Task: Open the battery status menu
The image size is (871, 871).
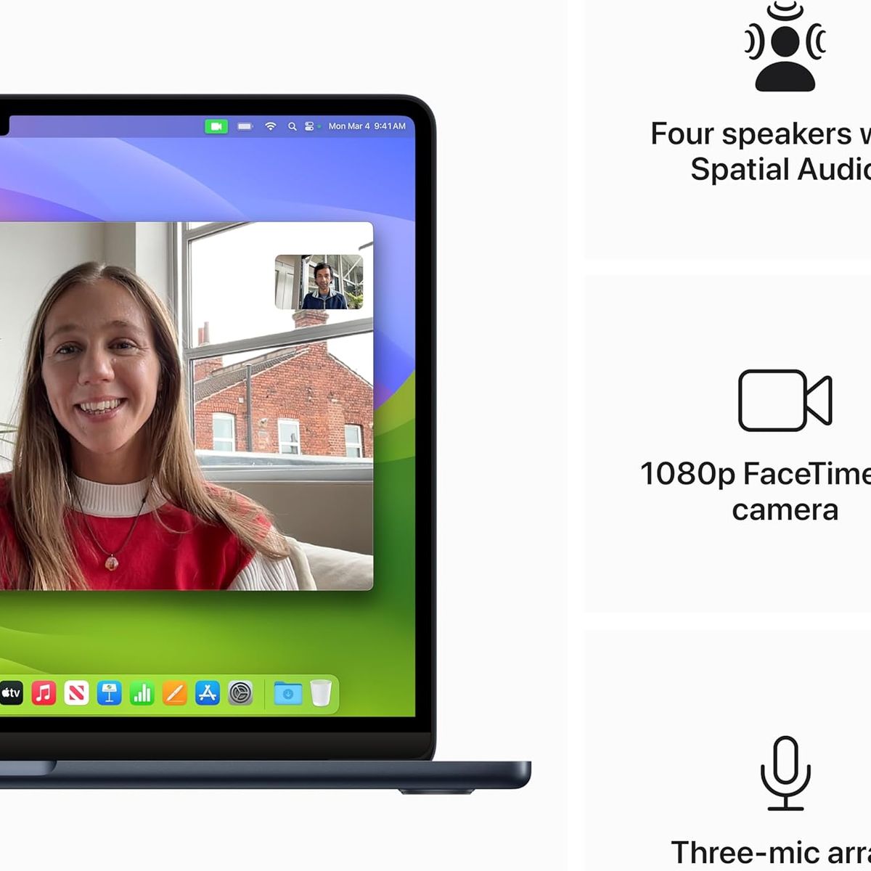Action: pos(245,126)
